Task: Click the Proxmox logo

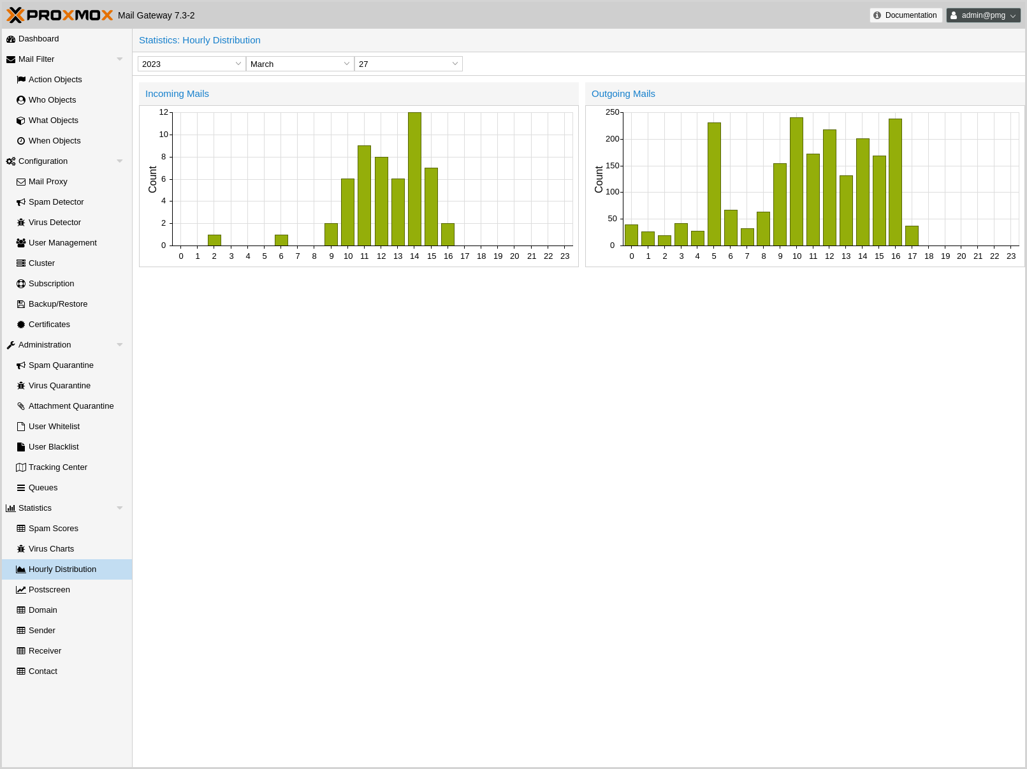Action: tap(60, 15)
